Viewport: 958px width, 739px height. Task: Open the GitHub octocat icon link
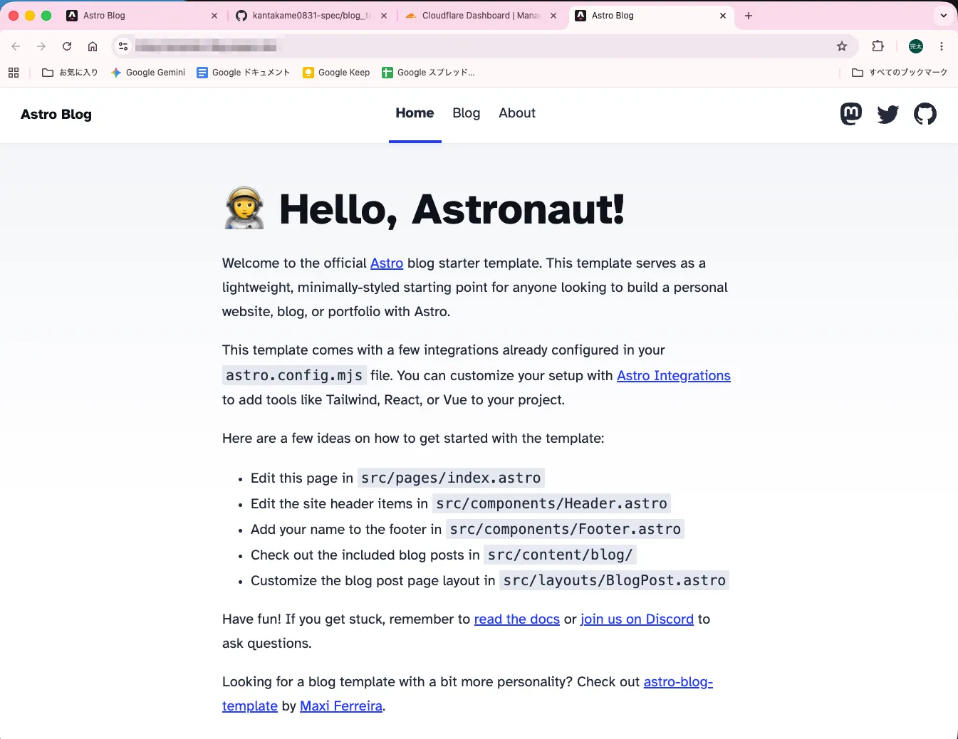925,114
